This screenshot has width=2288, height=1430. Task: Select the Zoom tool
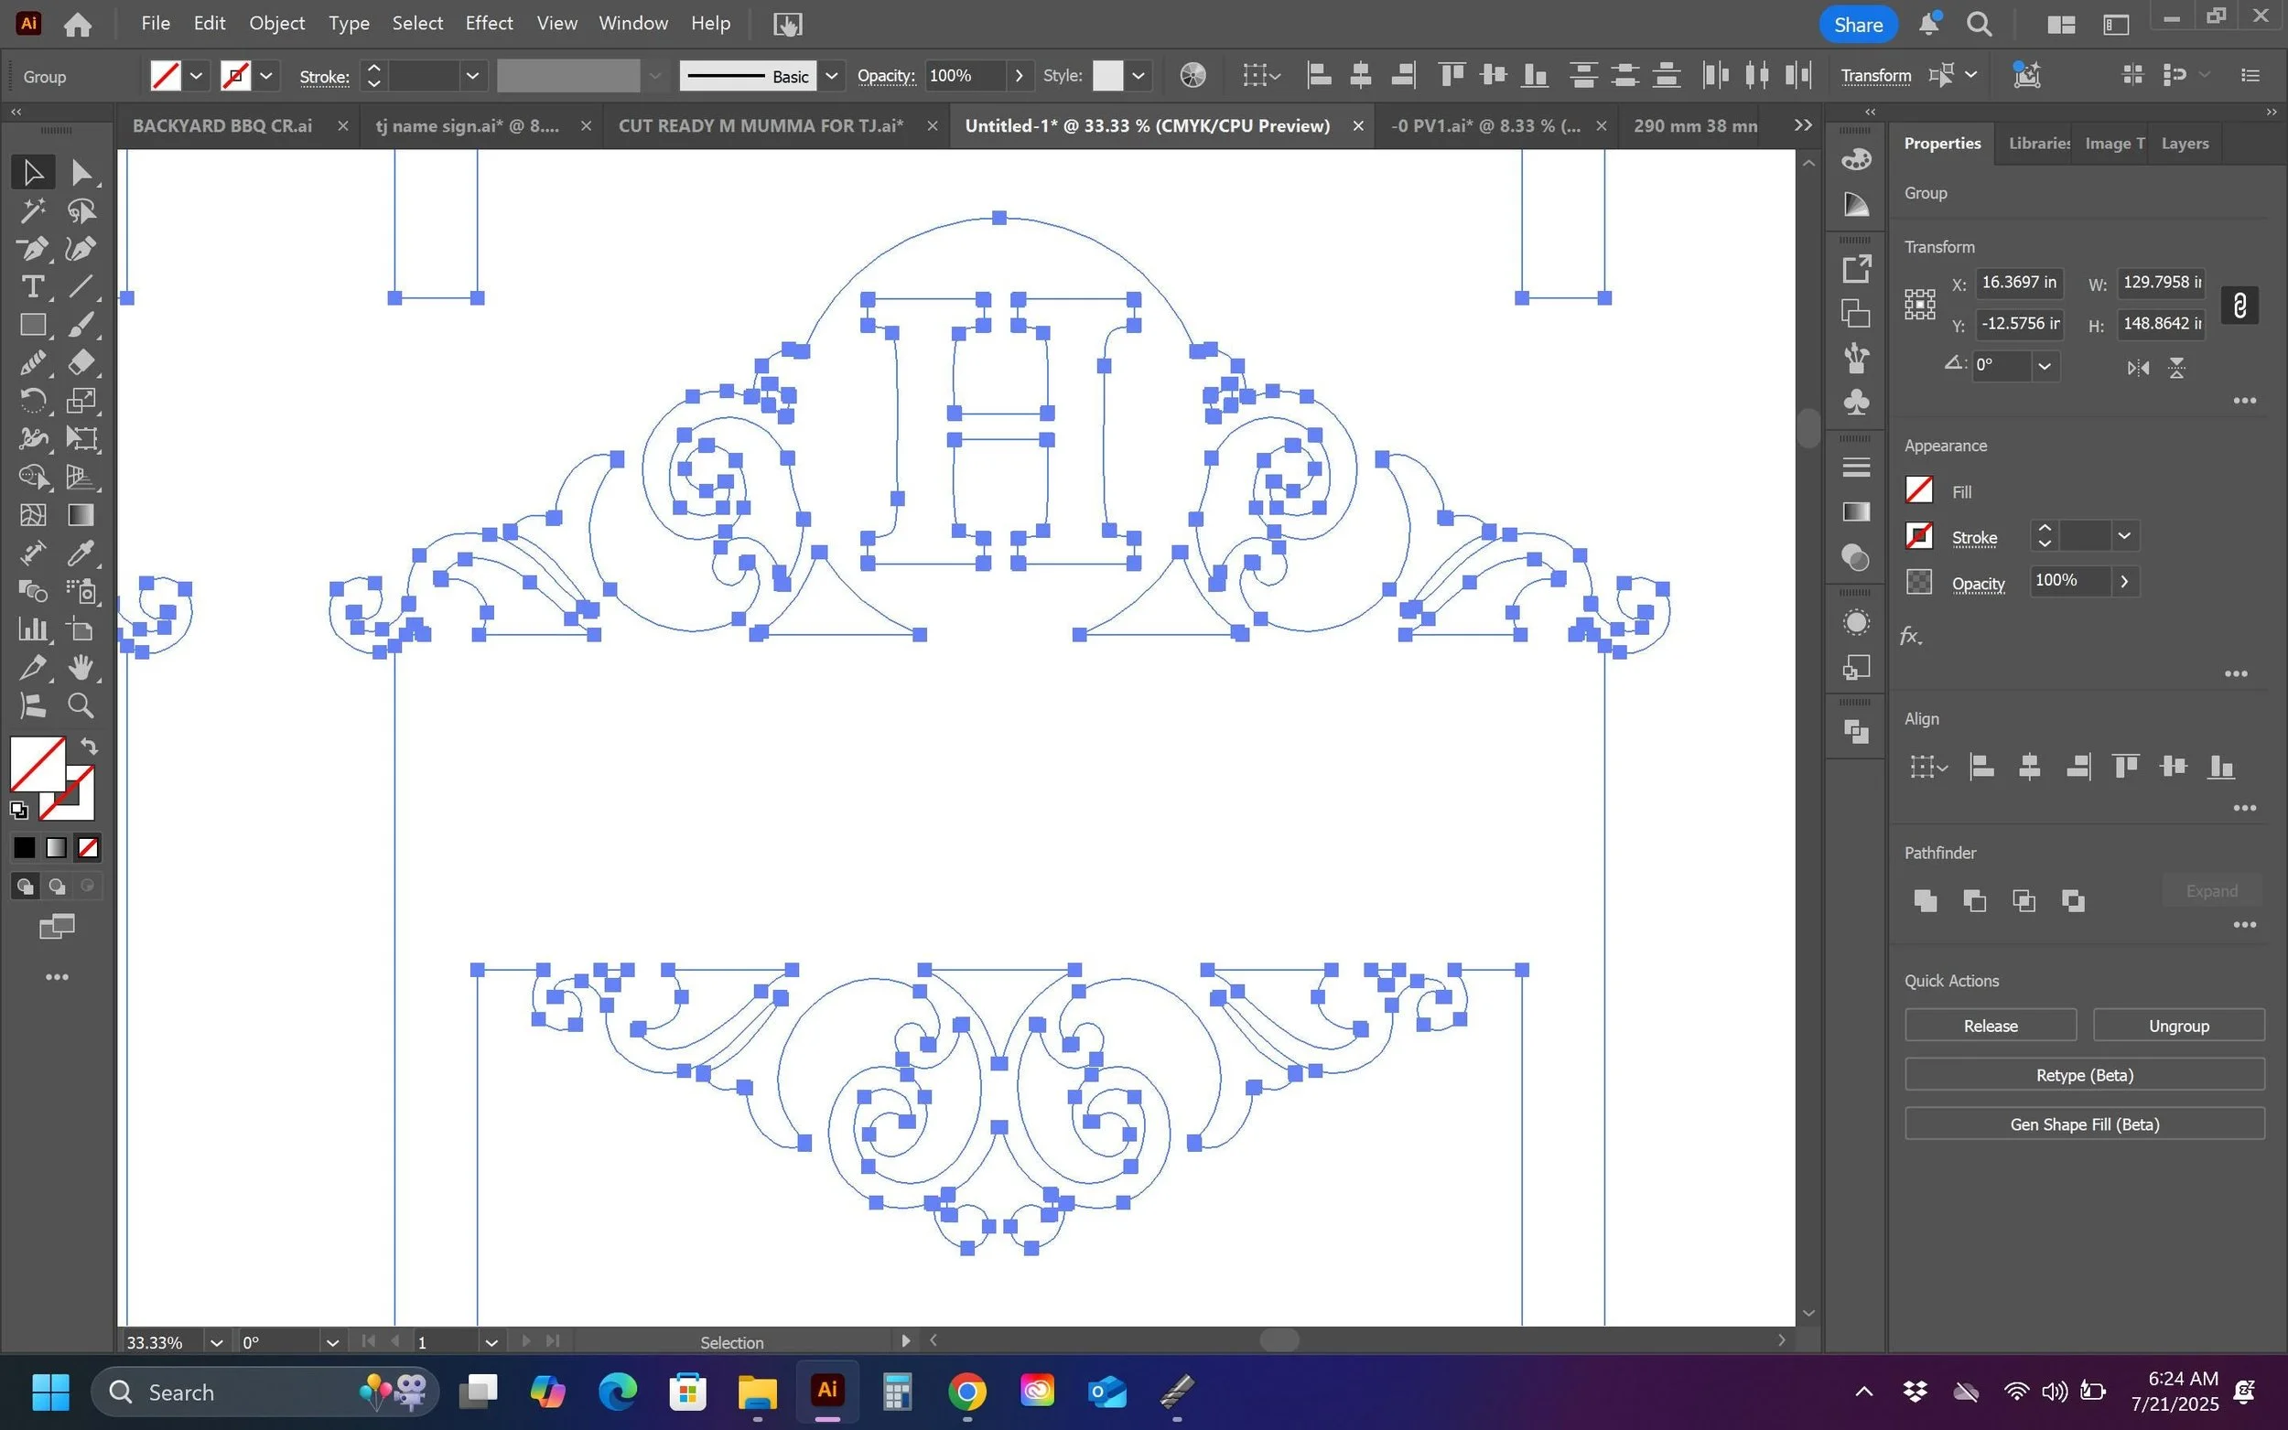81,705
